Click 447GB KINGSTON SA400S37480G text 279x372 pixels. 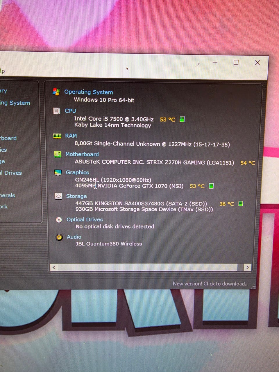coord(141,203)
